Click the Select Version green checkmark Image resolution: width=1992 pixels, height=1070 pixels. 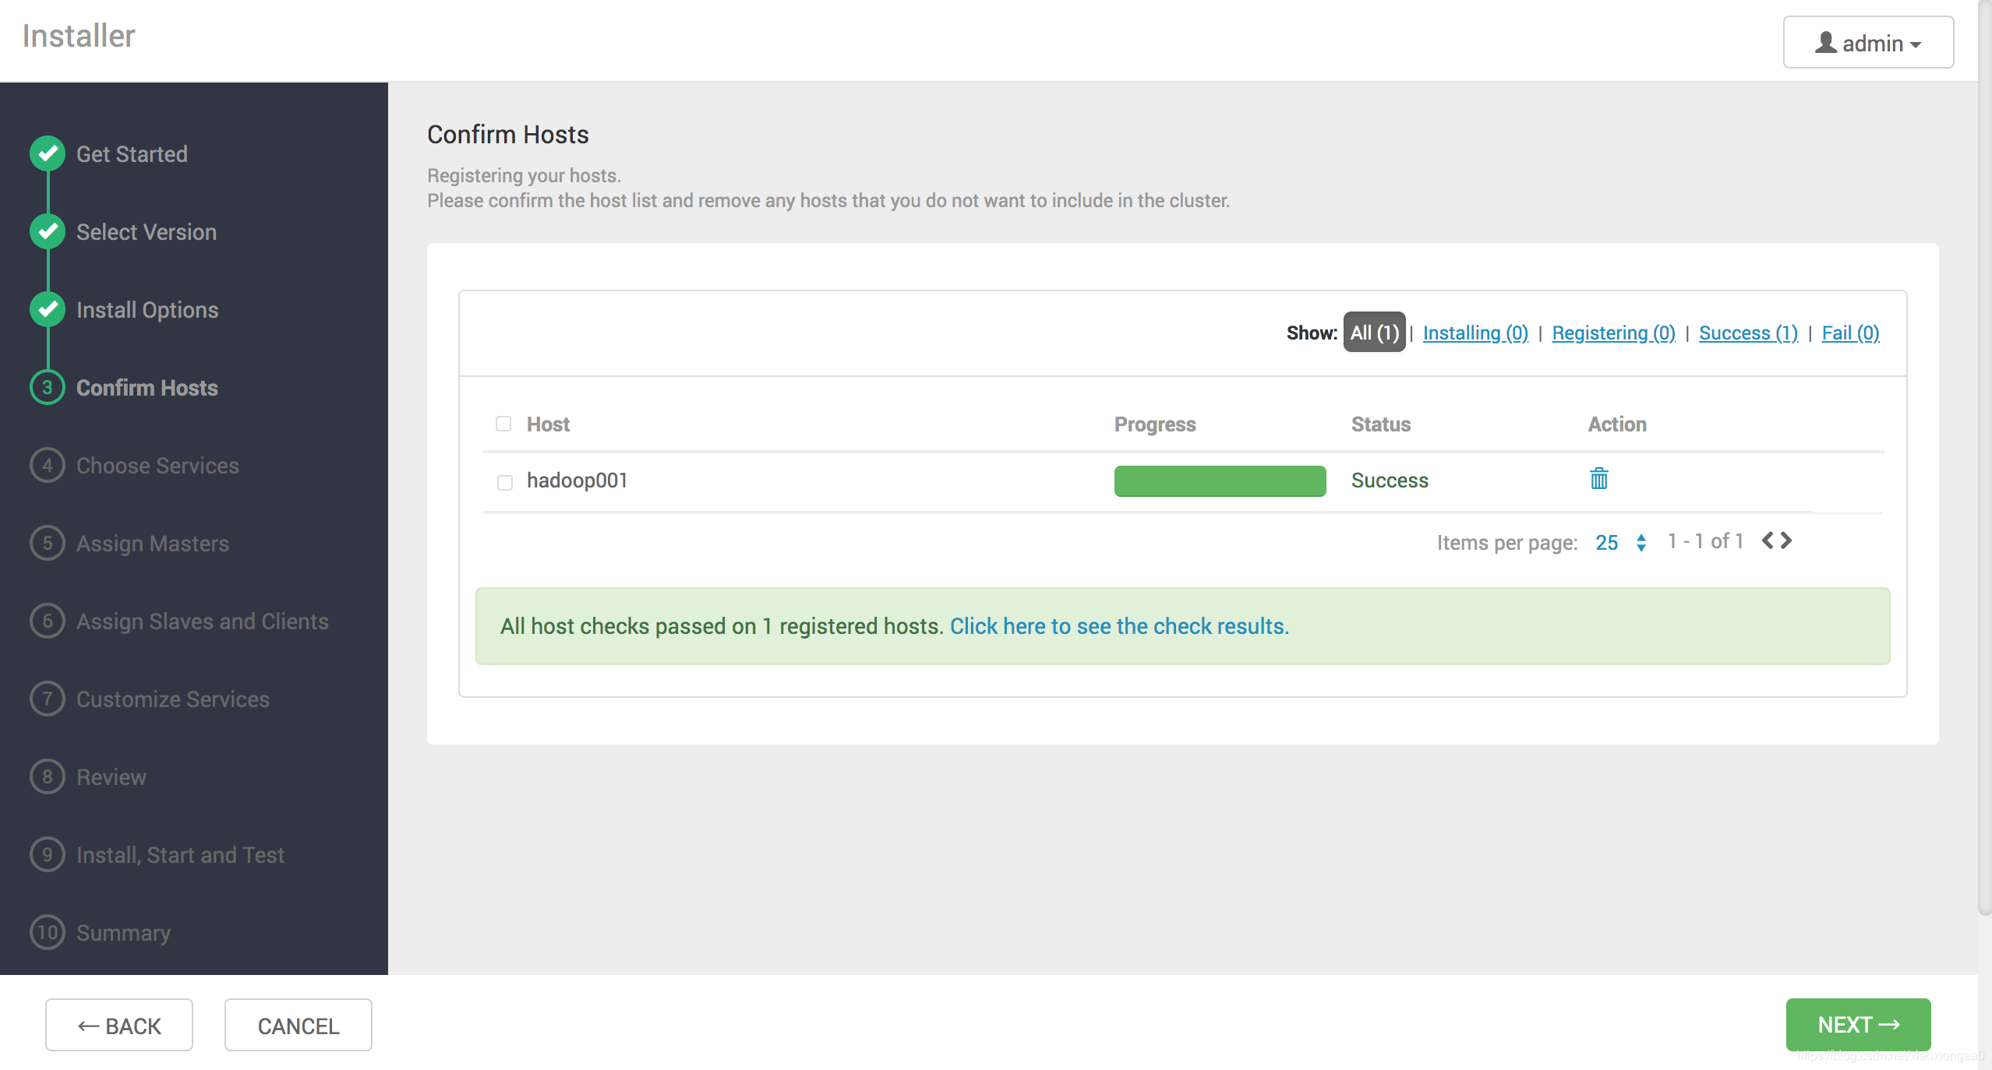pyautogui.click(x=48, y=231)
